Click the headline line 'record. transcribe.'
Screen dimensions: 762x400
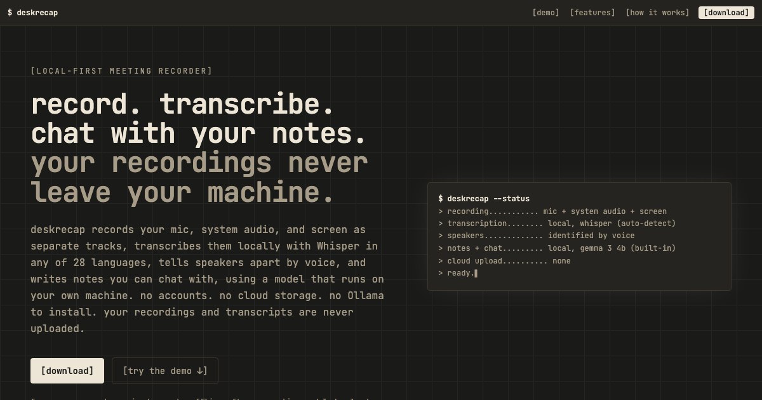tap(183, 104)
